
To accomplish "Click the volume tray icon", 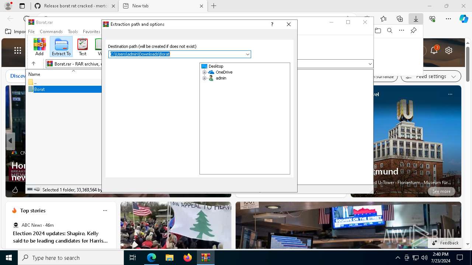I will click(424, 258).
